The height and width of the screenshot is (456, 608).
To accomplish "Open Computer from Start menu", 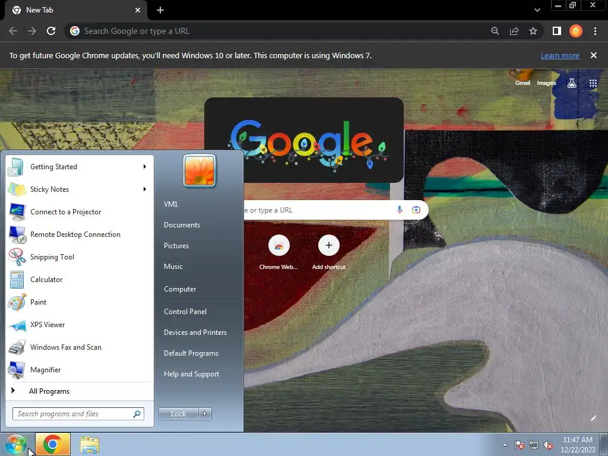I will (x=180, y=289).
